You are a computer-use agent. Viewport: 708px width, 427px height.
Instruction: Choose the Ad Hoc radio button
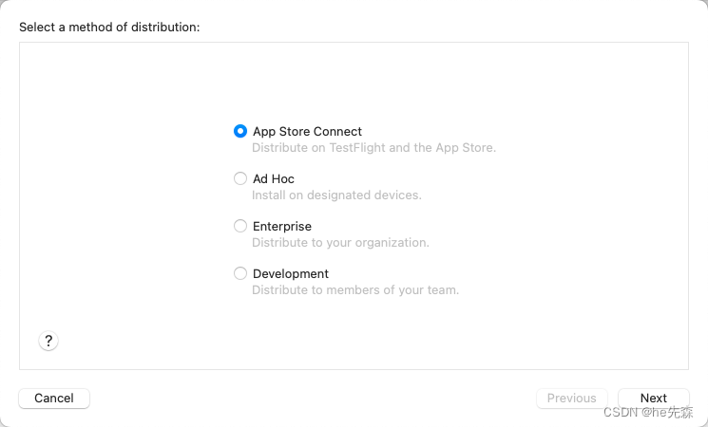point(240,178)
